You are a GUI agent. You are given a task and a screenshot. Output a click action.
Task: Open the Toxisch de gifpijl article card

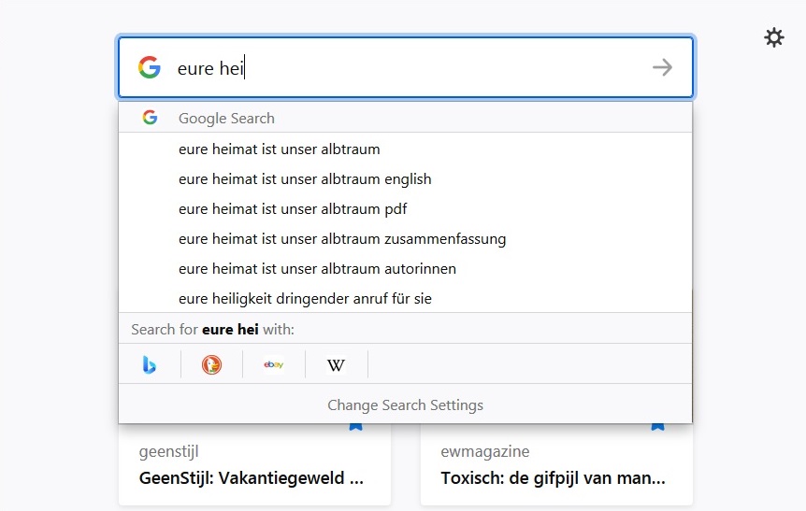point(556,465)
